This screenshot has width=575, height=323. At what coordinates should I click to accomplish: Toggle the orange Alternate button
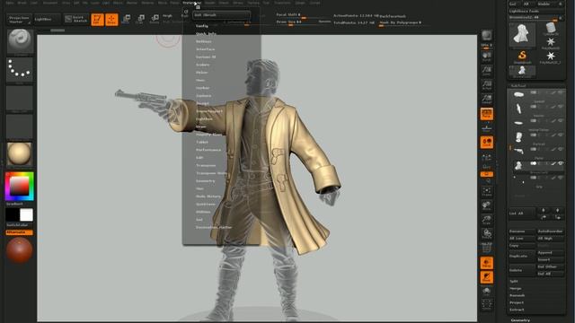tap(20, 232)
